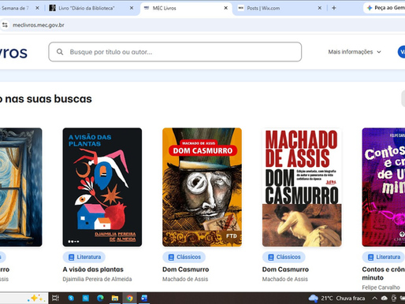The width and height of the screenshot is (405, 304).
Task: Open the site info icon beside the URL
Action: 5,25
